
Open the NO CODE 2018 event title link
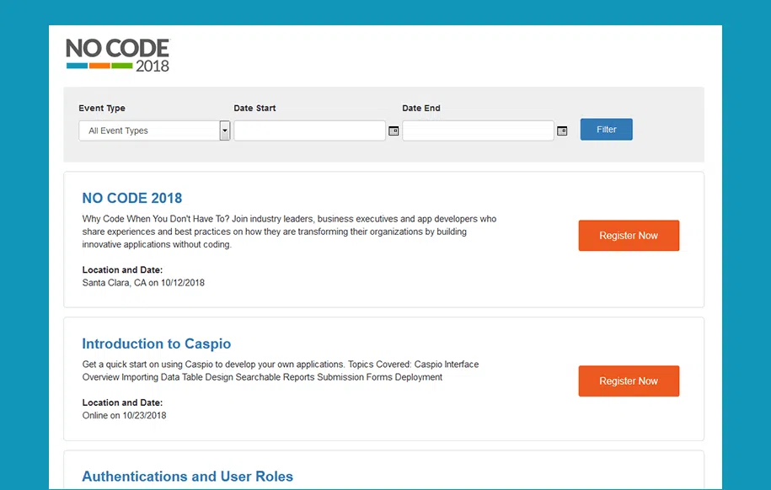pos(132,198)
